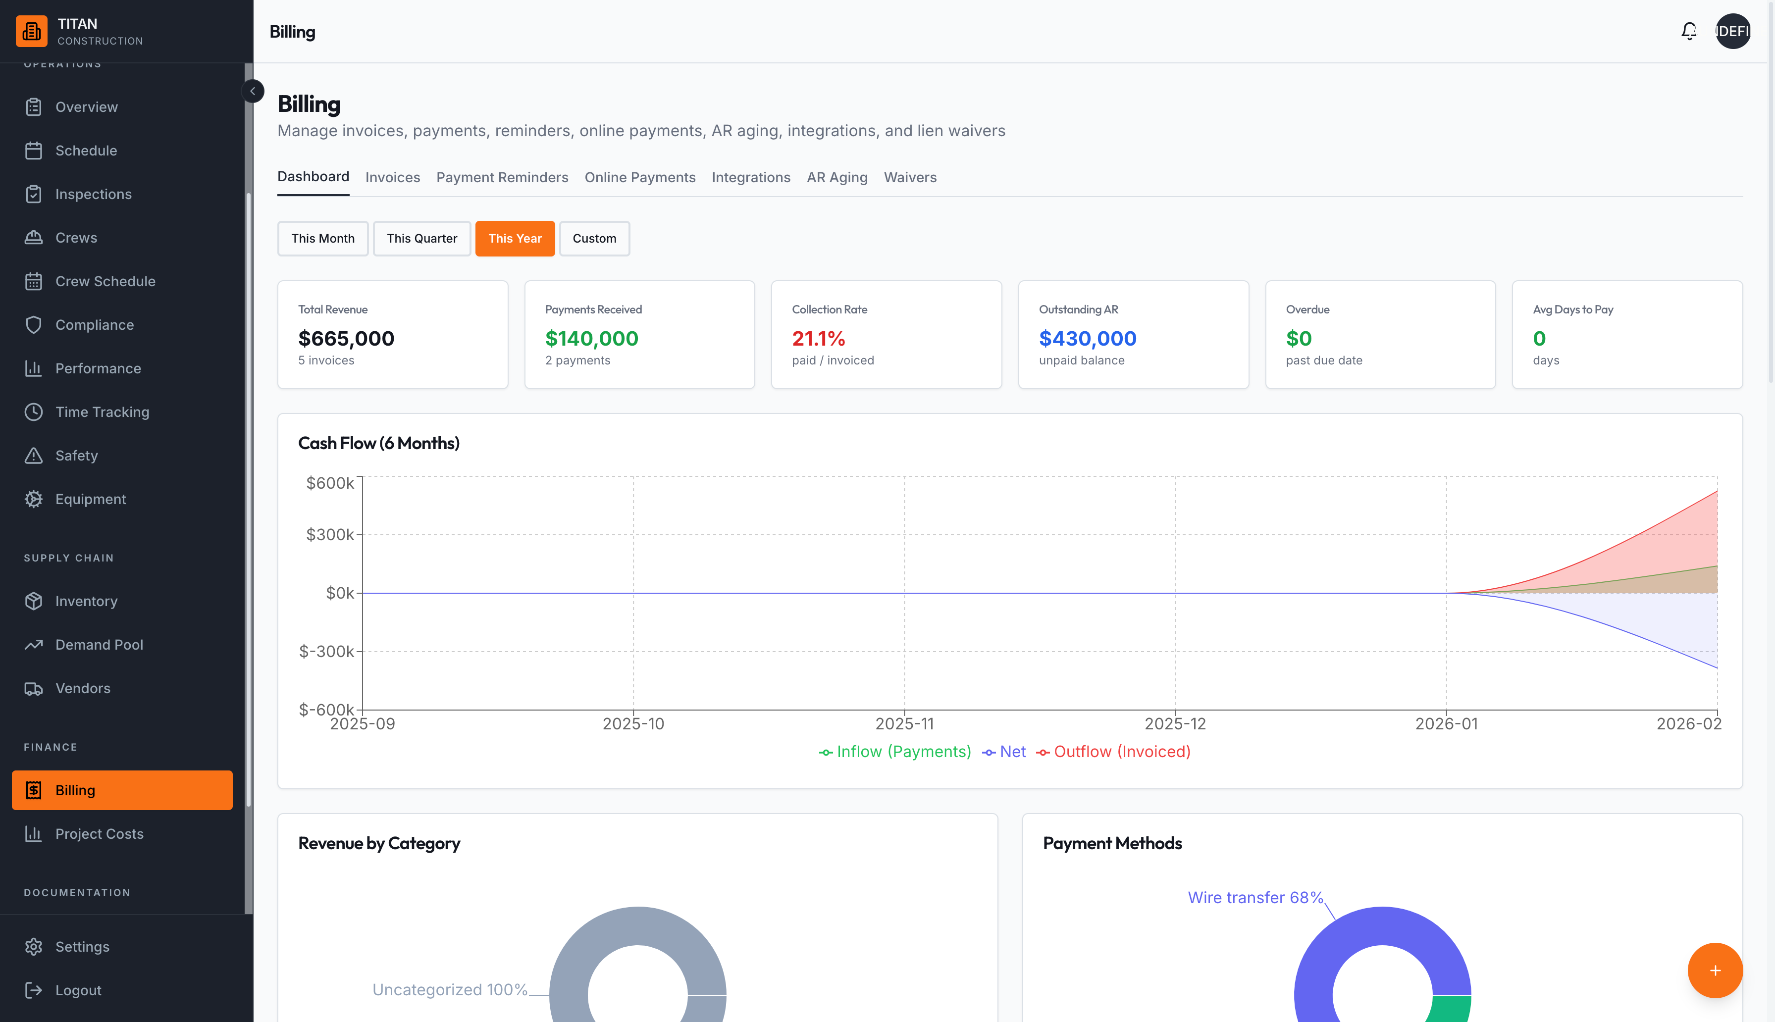Open the AR Aging tab

[836, 178]
